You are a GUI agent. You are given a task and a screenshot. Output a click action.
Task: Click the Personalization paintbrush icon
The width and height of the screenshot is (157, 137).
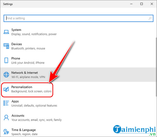coord(6,89)
